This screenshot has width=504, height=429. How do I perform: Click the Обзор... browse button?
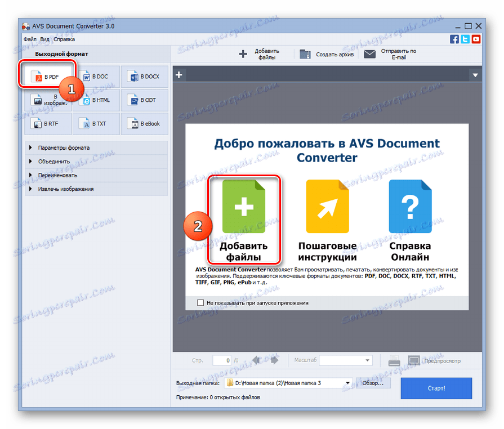[373, 383]
